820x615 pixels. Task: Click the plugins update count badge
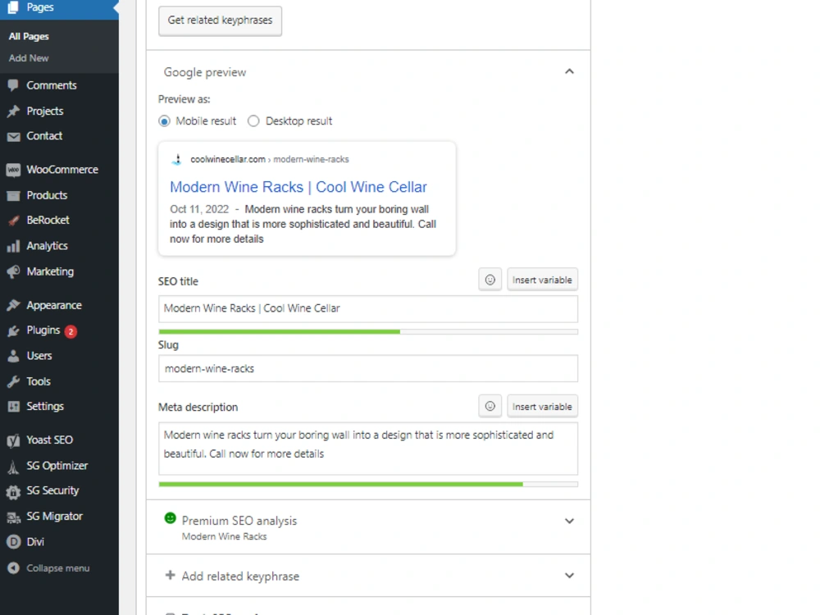click(71, 331)
